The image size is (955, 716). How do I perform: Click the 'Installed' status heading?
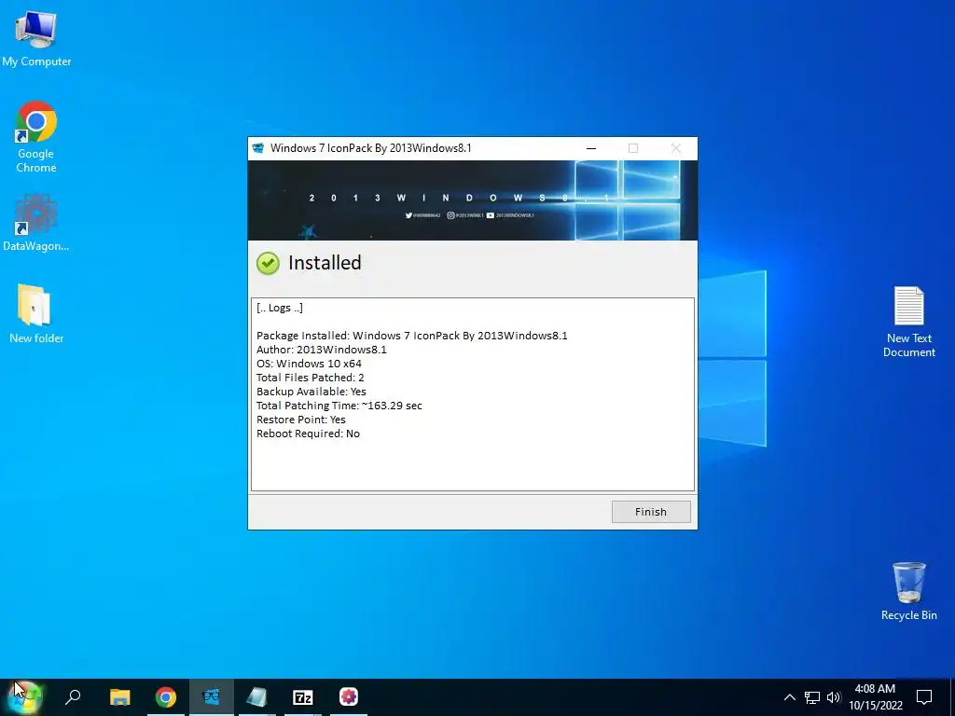click(325, 262)
